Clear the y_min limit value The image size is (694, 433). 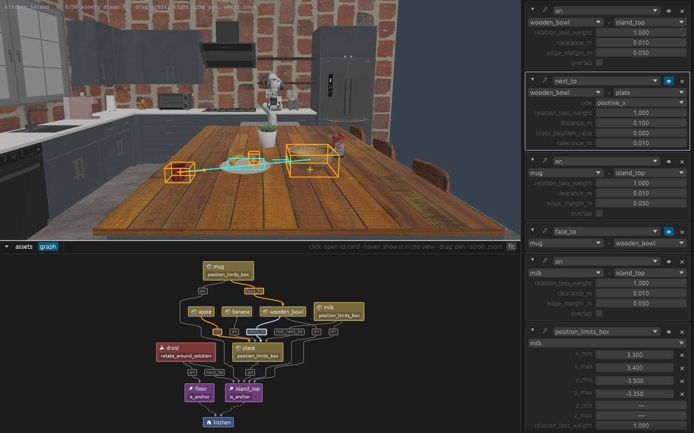pos(682,381)
